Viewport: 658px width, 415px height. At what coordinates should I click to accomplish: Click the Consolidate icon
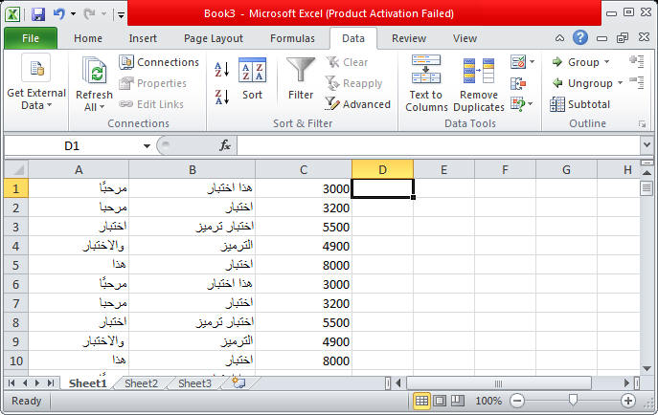point(518,83)
